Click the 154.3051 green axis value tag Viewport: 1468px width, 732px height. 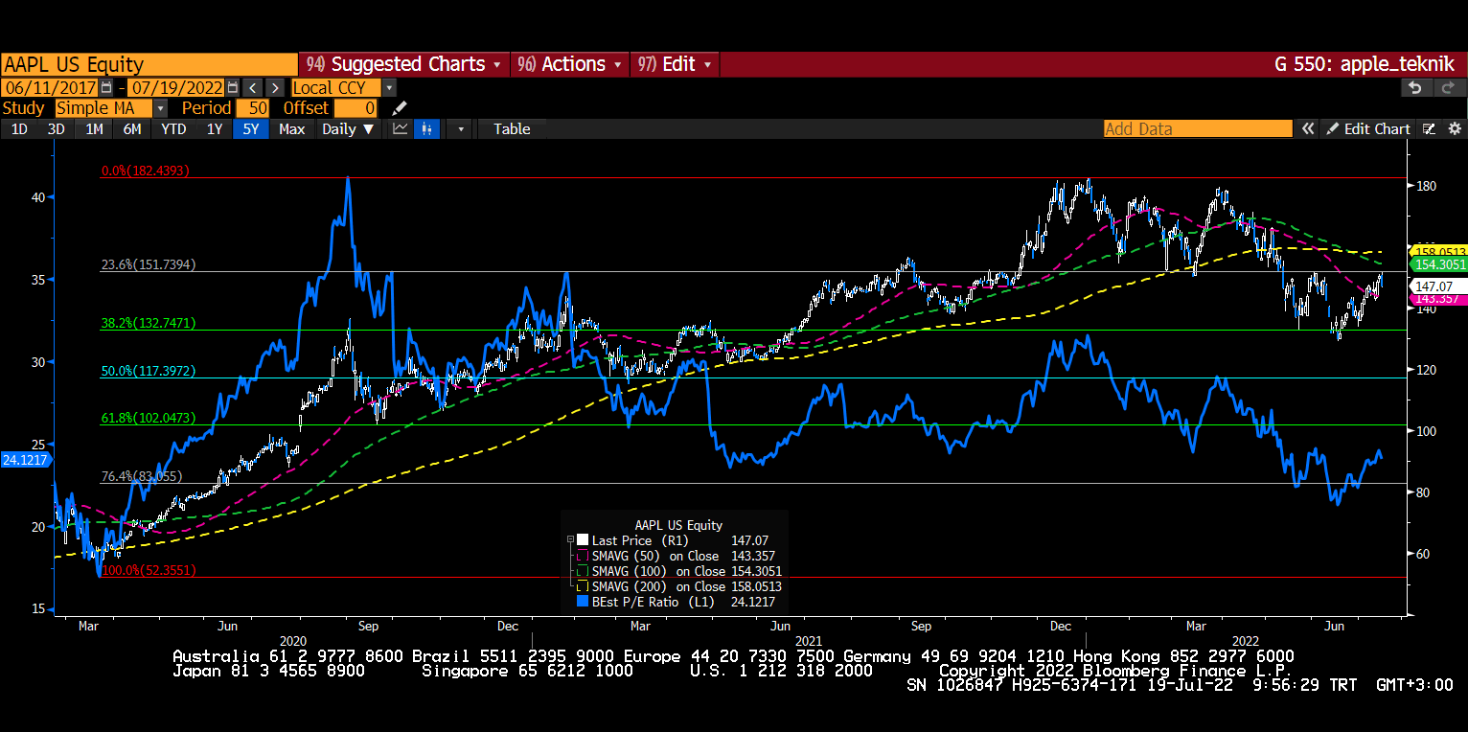(1437, 263)
